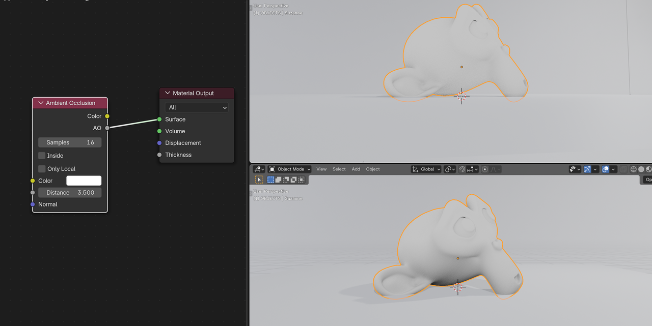Viewport: 652px width, 326px height.
Task: Choose set new selection mode icon
Action: (270, 180)
